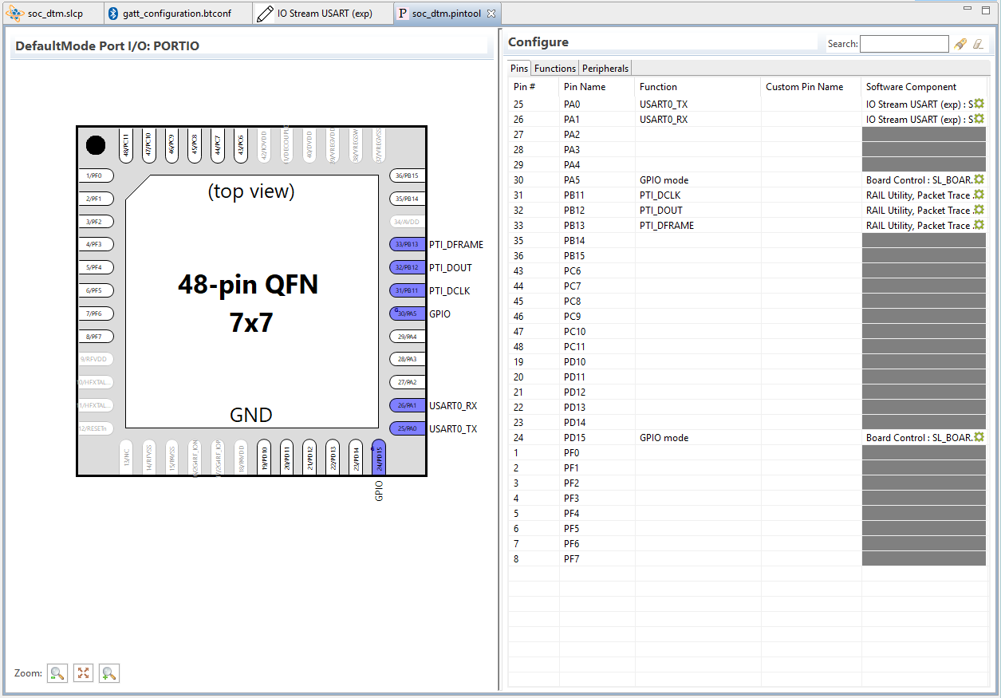1001x698 pixels.
Task: Open the soc_dtm.slcp editor tab
Action: click(x=54, y=14)
